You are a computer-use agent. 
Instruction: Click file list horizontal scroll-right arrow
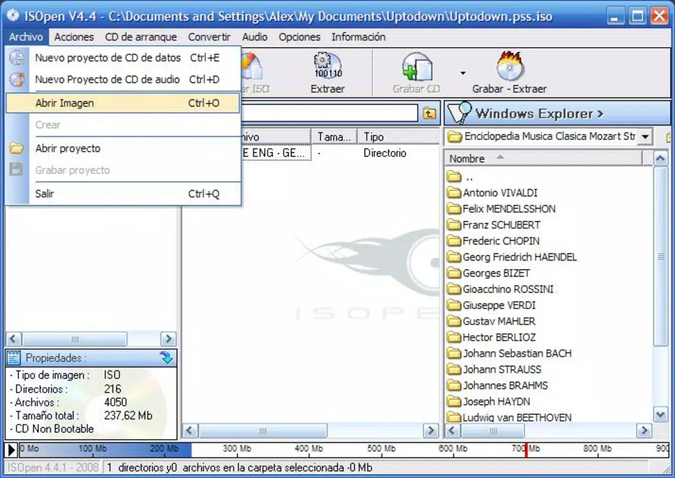point(430,430)
